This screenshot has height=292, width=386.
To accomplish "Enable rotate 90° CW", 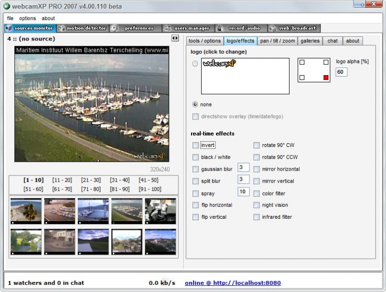I will click(256, 145).
